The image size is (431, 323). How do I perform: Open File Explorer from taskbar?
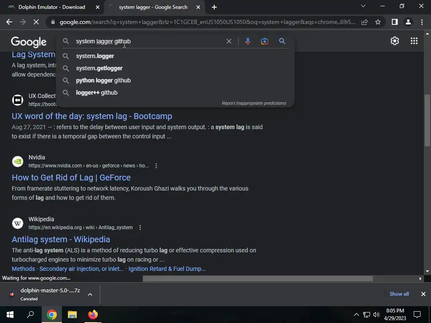pos(72,315)
